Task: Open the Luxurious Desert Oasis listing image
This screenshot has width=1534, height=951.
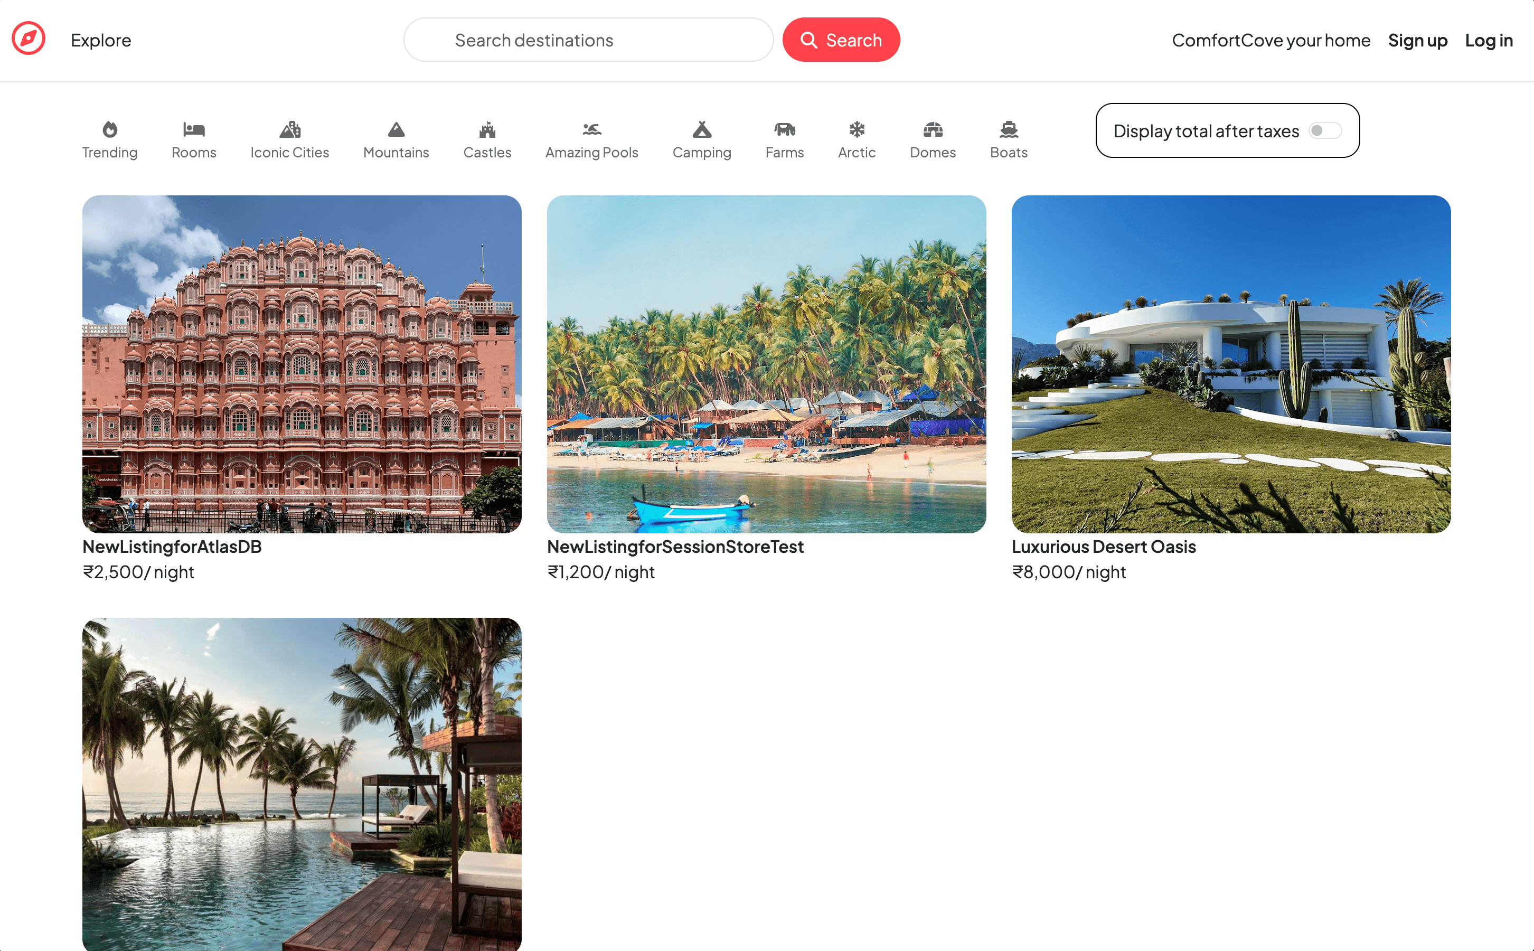Action: [1231, 364]
